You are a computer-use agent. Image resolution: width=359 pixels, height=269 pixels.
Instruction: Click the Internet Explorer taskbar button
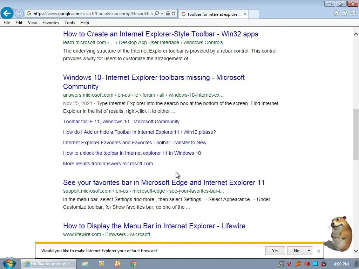[x=49, y=264]
